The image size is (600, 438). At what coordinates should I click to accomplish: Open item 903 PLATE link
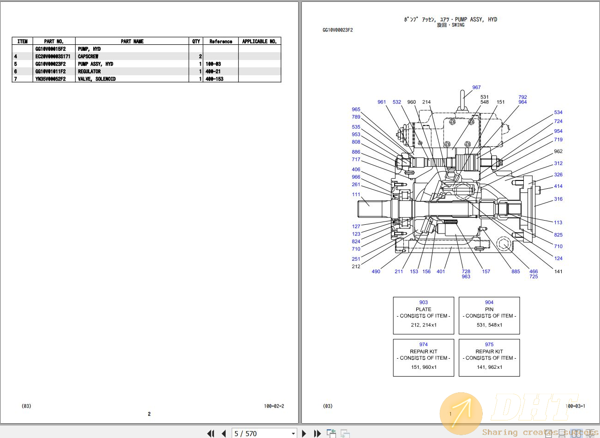pos(424,303)
